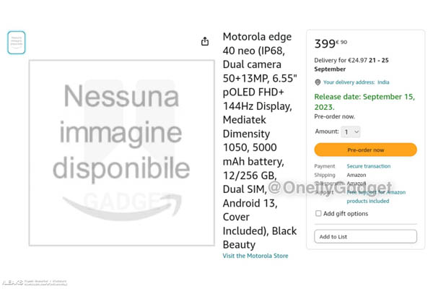Click the share icon beside the product title

pyautogui.click(x=205, y=41)
